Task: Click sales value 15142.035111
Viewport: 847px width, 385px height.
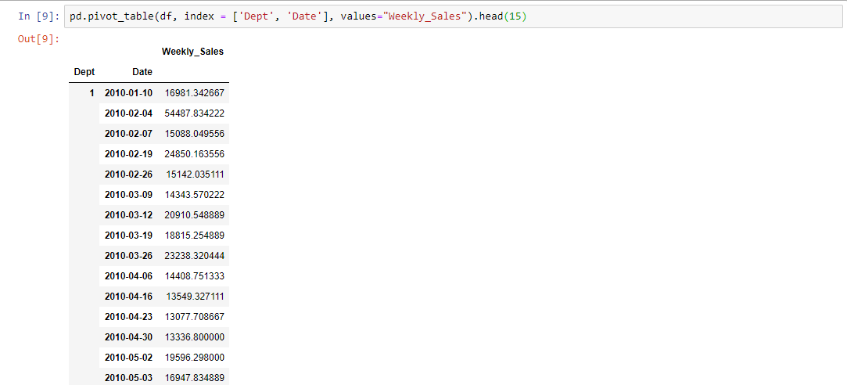Action: 195,175
